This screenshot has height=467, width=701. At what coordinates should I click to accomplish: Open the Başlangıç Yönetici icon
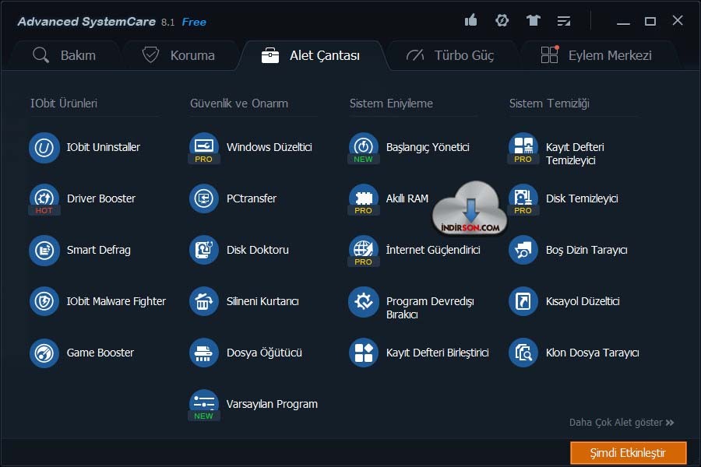coord(364,148)
